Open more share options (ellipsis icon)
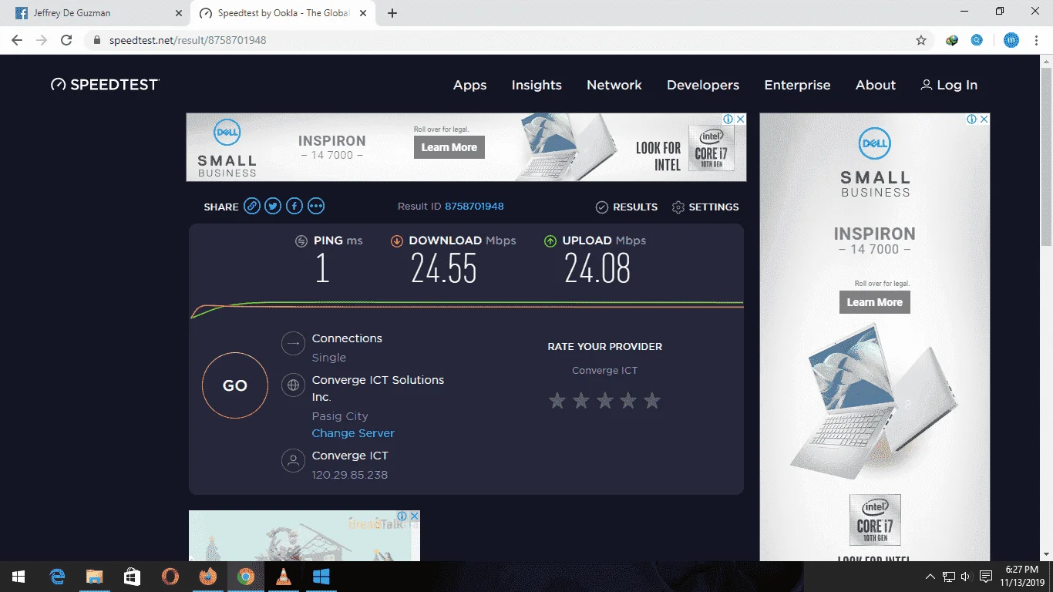Image resolution: width=1053 pixels, height=592 pixels. (316, 207)
